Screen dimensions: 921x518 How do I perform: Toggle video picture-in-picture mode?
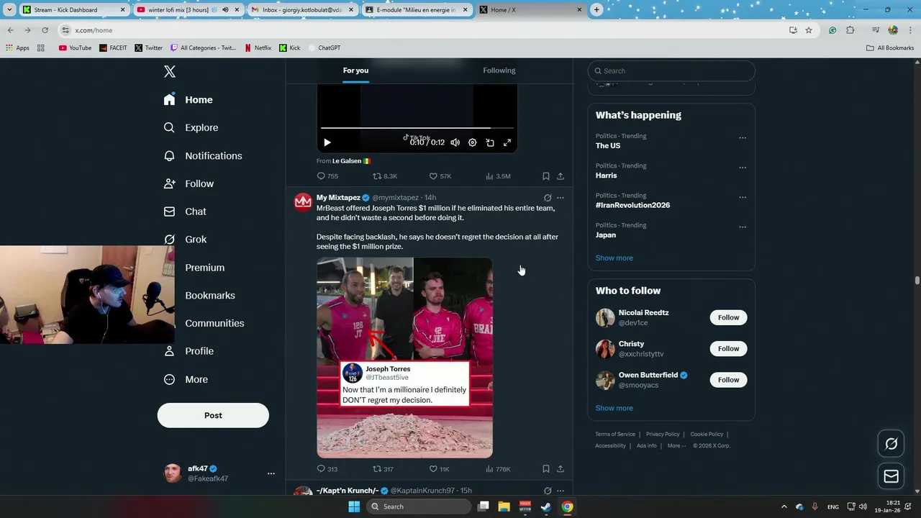490,142
